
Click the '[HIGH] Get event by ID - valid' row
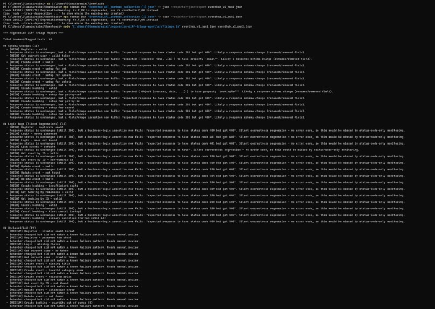(32, 153)
